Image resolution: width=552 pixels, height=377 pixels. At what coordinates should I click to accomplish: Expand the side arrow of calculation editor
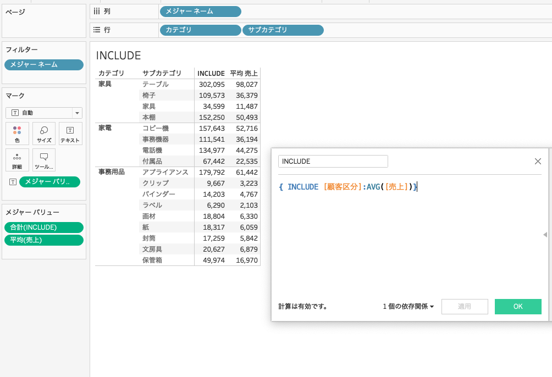[x=545, y=235]
